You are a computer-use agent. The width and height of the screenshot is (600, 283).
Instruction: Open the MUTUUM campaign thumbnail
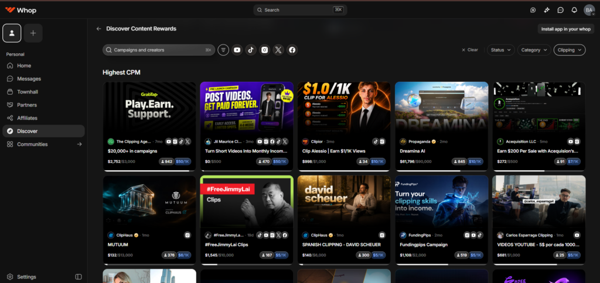point(149,202)
